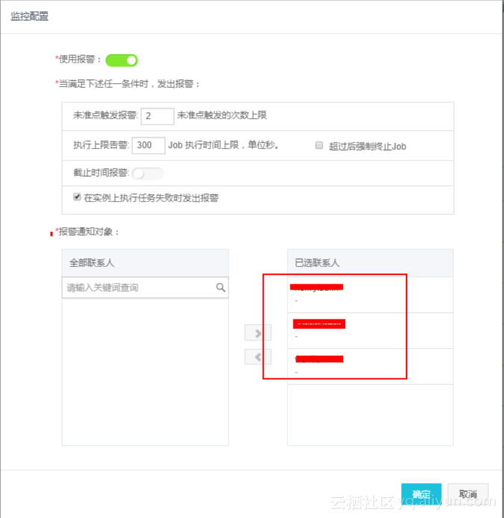
Task: Confirm with the 确定 button
Action: [421, 494]
